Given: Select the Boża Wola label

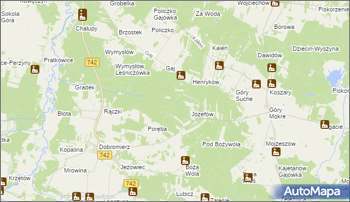Looking at the screenshot, I should point(192,170).
